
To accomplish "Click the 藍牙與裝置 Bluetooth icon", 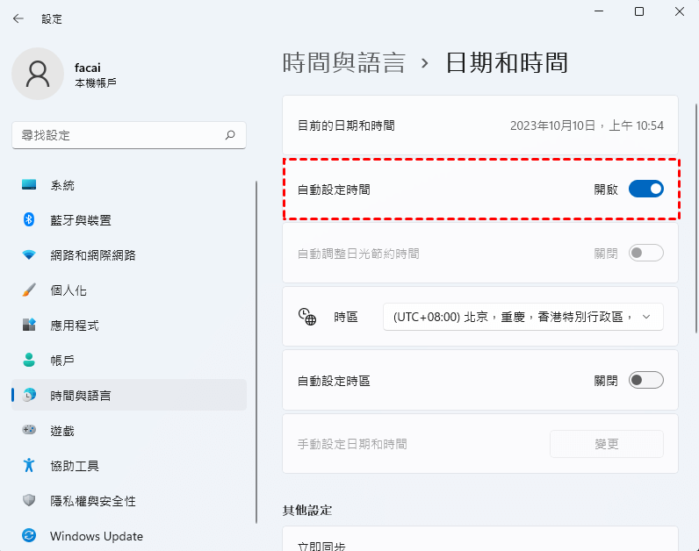I will [29, 220].
